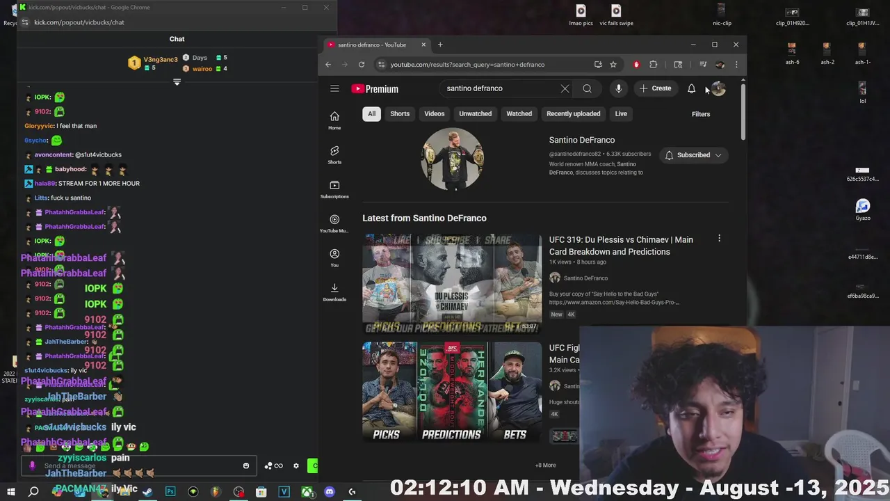
Task: Bookmark the YouTube page with star
Action: pos(613,65)
